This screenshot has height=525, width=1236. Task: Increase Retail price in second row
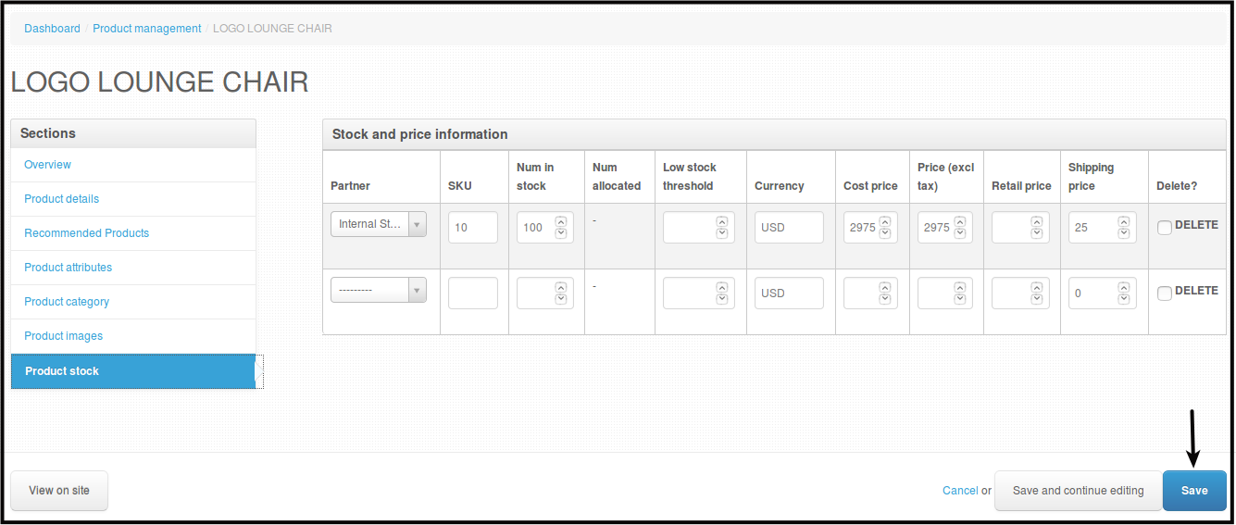(x=1037, y=287)
